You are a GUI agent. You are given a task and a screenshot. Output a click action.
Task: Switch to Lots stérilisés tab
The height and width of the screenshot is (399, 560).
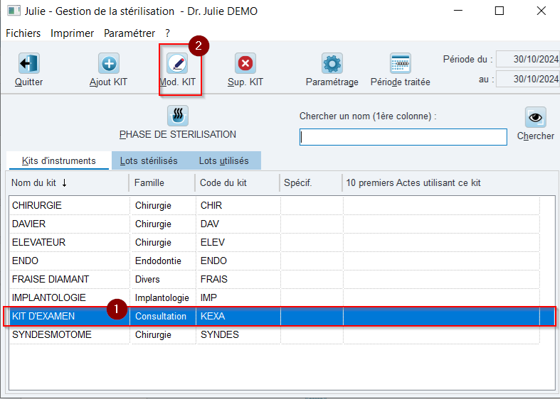pyautogui.click(x=149, y=160)
